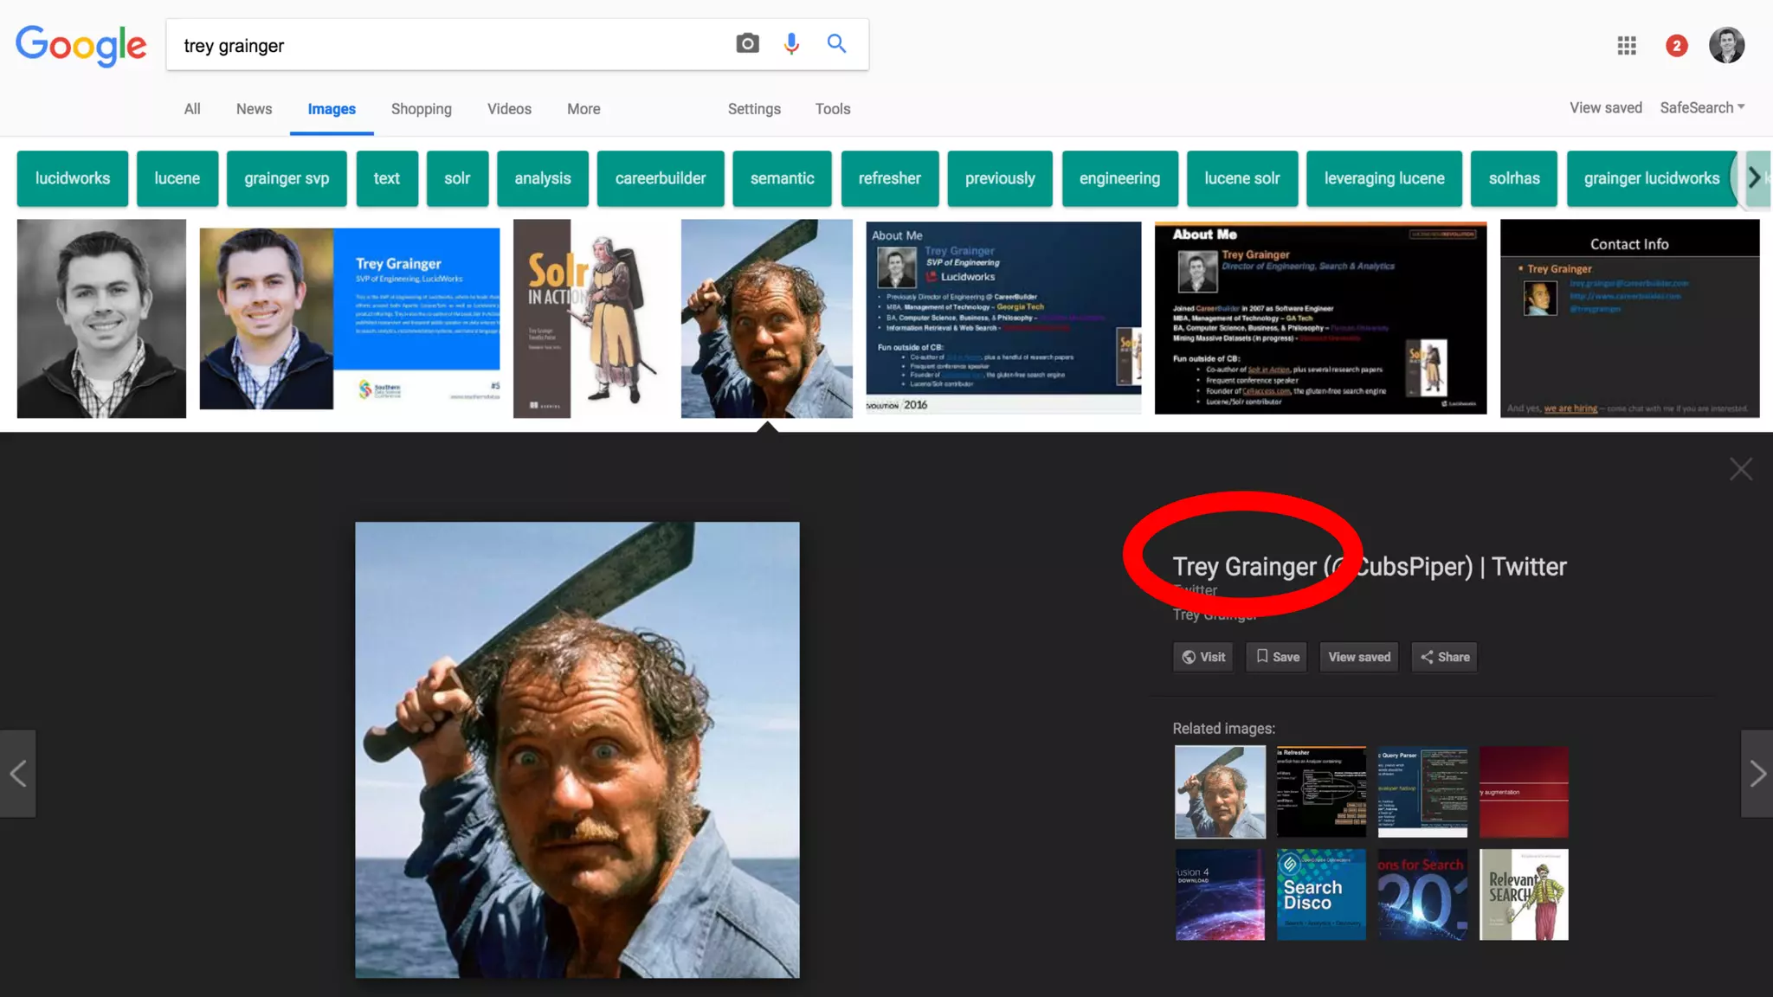Switch to the Videos tab
Viewport: 1773px width, 997px height.
click(509, 109)
